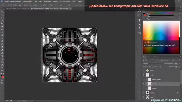Show the Слой 10 копия 2 layer
The height and width of the screenshot is (102, 182).
point(144,79)
